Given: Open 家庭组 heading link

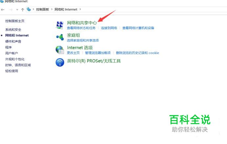Looking at the screenshot, I should [73, 35].
